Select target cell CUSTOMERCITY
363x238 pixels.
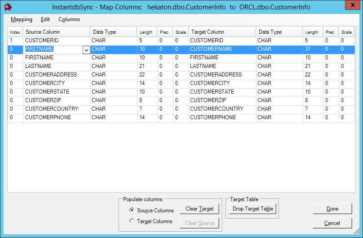[222, 83]
